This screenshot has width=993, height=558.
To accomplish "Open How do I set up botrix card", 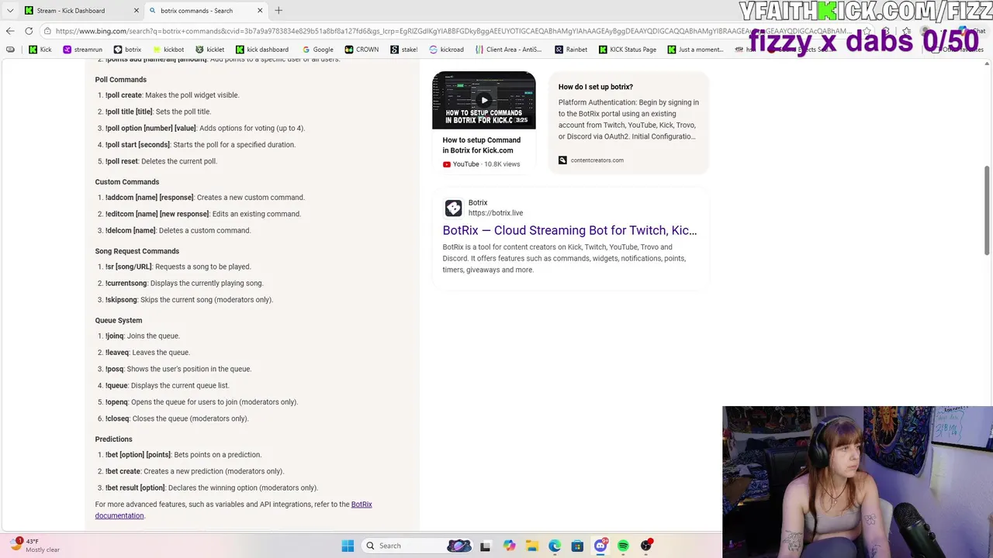I will pyautogui.click(x=628, y=122).
